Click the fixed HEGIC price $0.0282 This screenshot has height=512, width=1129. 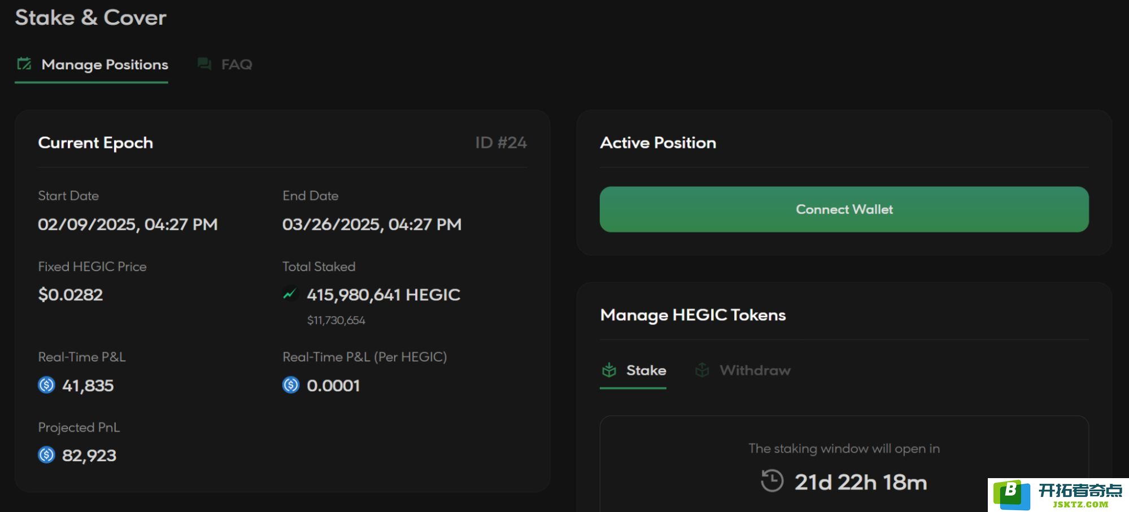[71, 295]
